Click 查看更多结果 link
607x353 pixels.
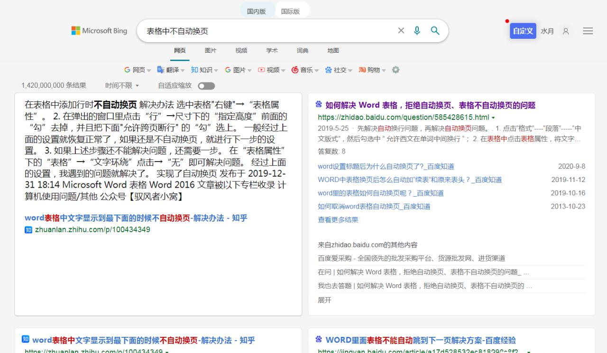(x=338, y=220)
